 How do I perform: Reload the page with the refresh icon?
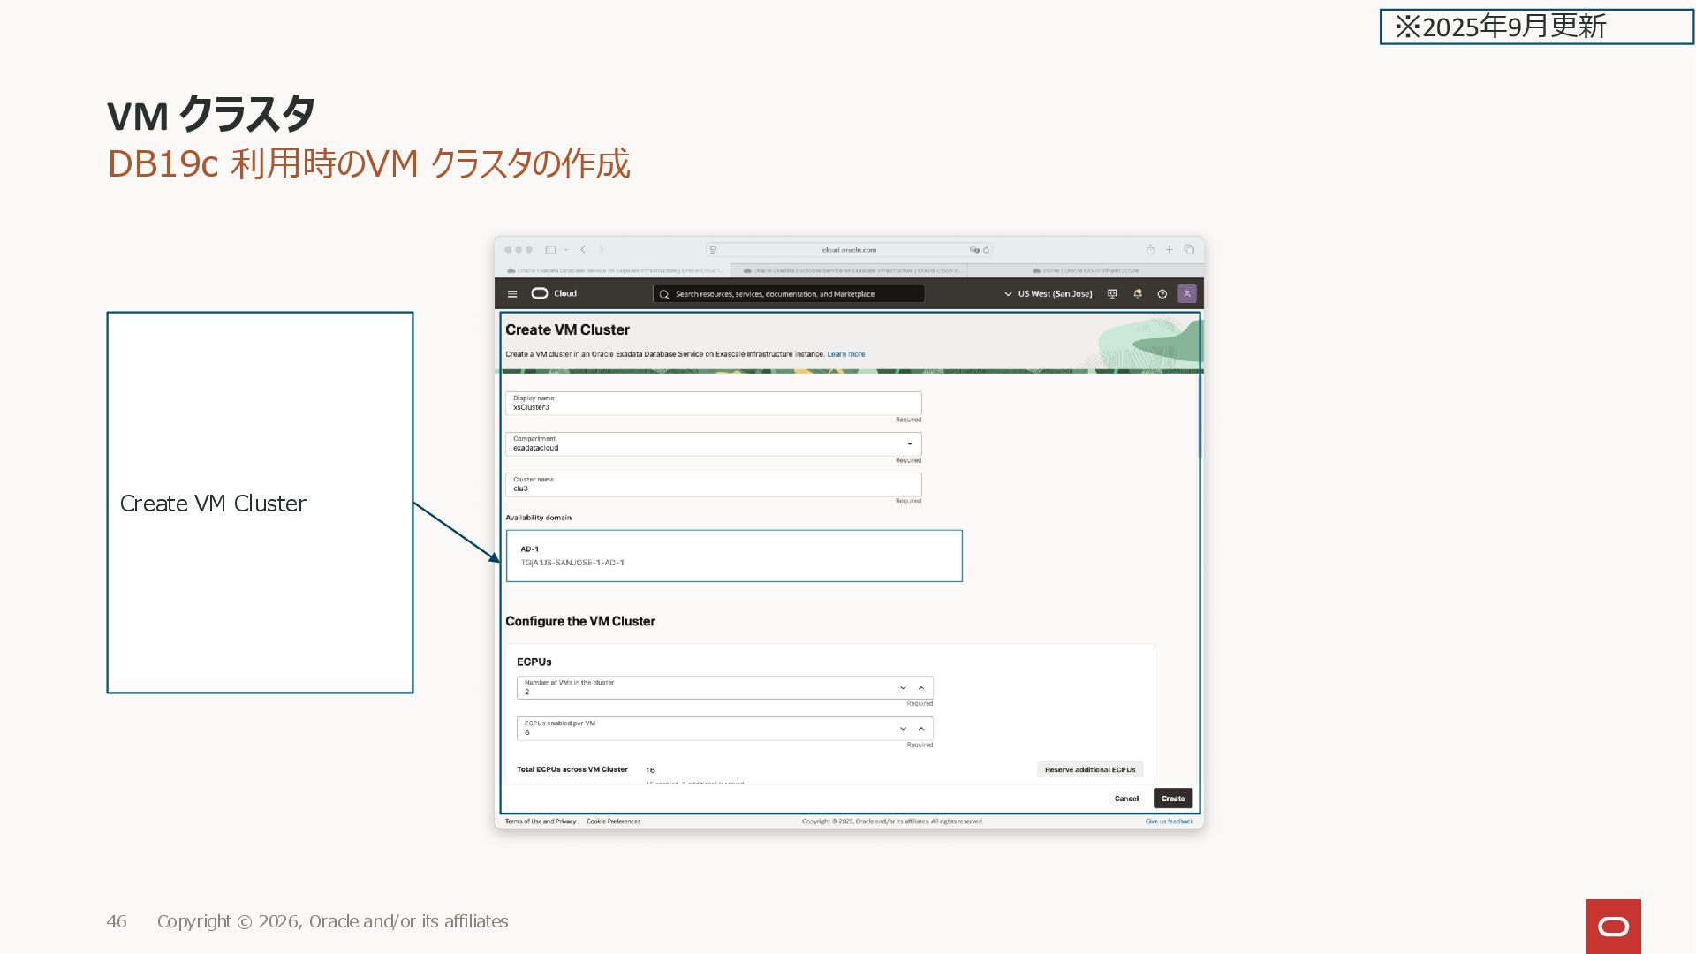(987, 250)
